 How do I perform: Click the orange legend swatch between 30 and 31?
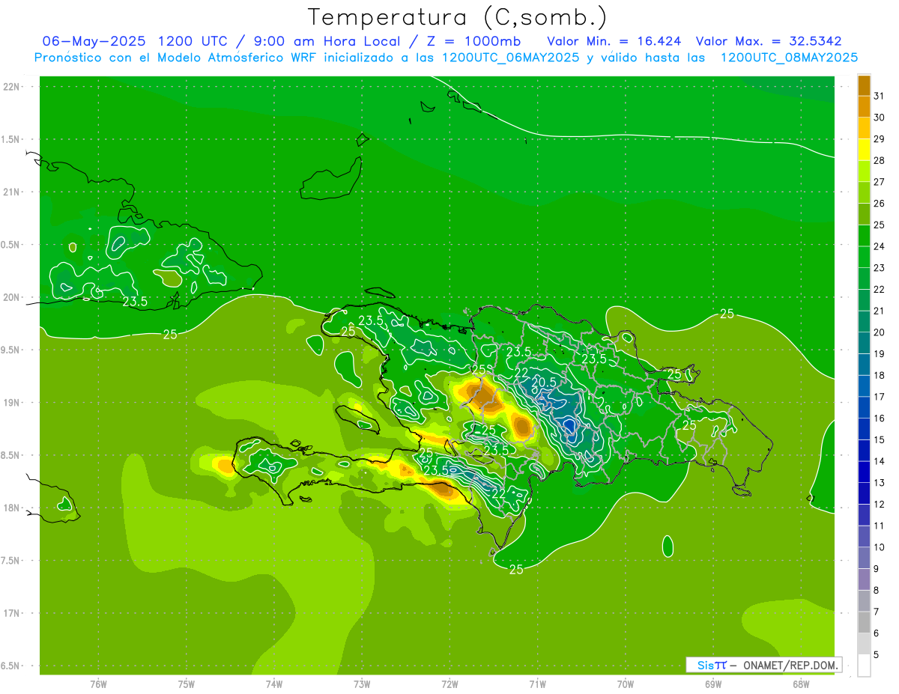click(864, 107)
